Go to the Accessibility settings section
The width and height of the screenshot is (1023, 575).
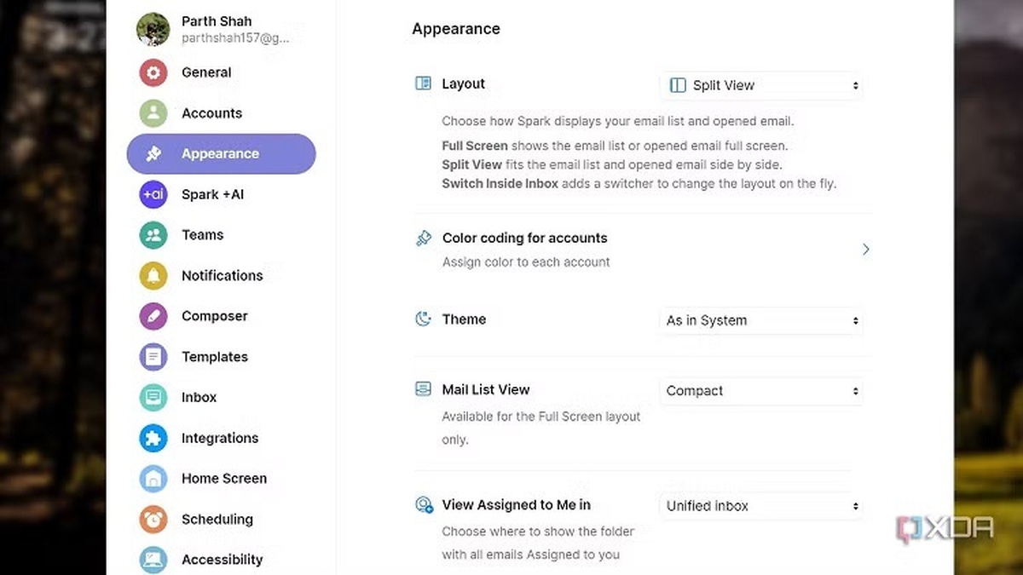222,560
